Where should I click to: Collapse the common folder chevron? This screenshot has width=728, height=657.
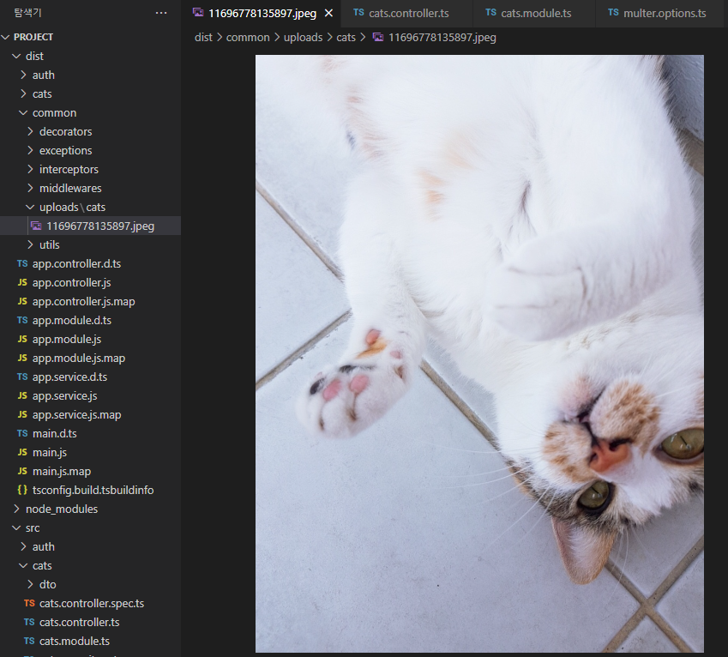(23, 113)
